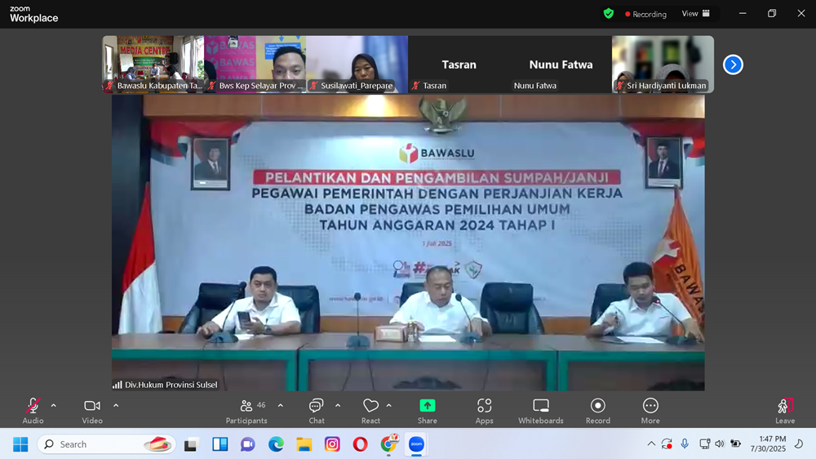Open Opera browser from taskbar
816x459 pixels.
pos(360,444)
